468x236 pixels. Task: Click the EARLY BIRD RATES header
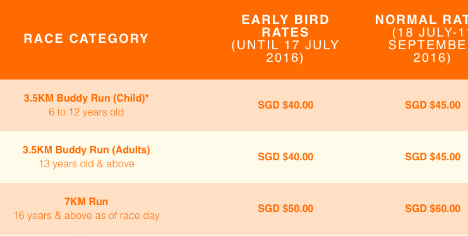coord(285,27)
